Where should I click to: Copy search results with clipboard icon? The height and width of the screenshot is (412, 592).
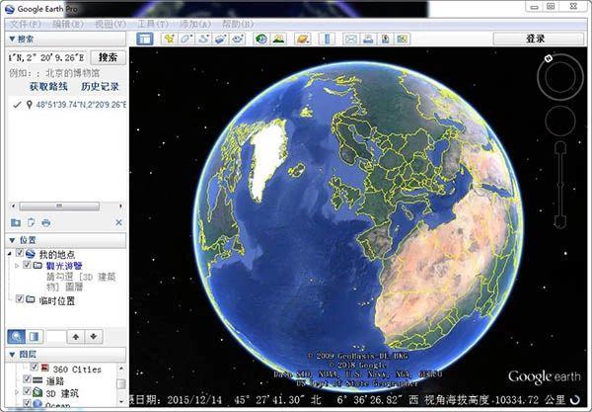point(31,222)
